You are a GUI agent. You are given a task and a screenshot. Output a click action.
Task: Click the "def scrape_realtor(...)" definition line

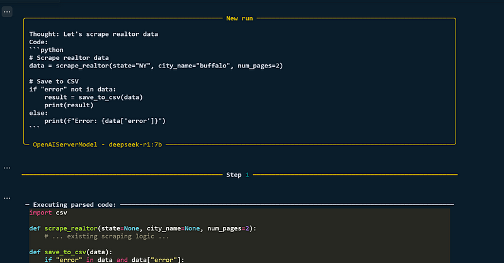[143, 228]
